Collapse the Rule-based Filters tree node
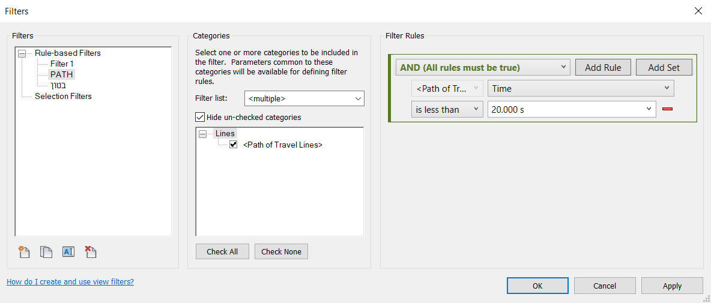Image resolution: width=711 pixels, height=303 pixels. (22, 53)
